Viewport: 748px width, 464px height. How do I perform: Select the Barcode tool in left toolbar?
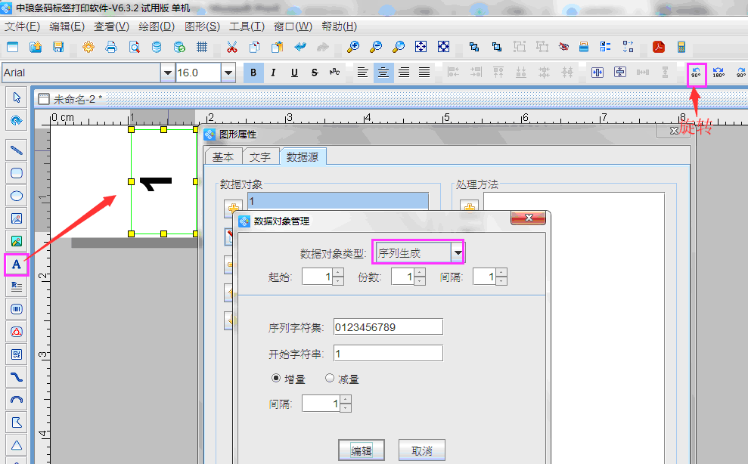(x=16, y=308)
